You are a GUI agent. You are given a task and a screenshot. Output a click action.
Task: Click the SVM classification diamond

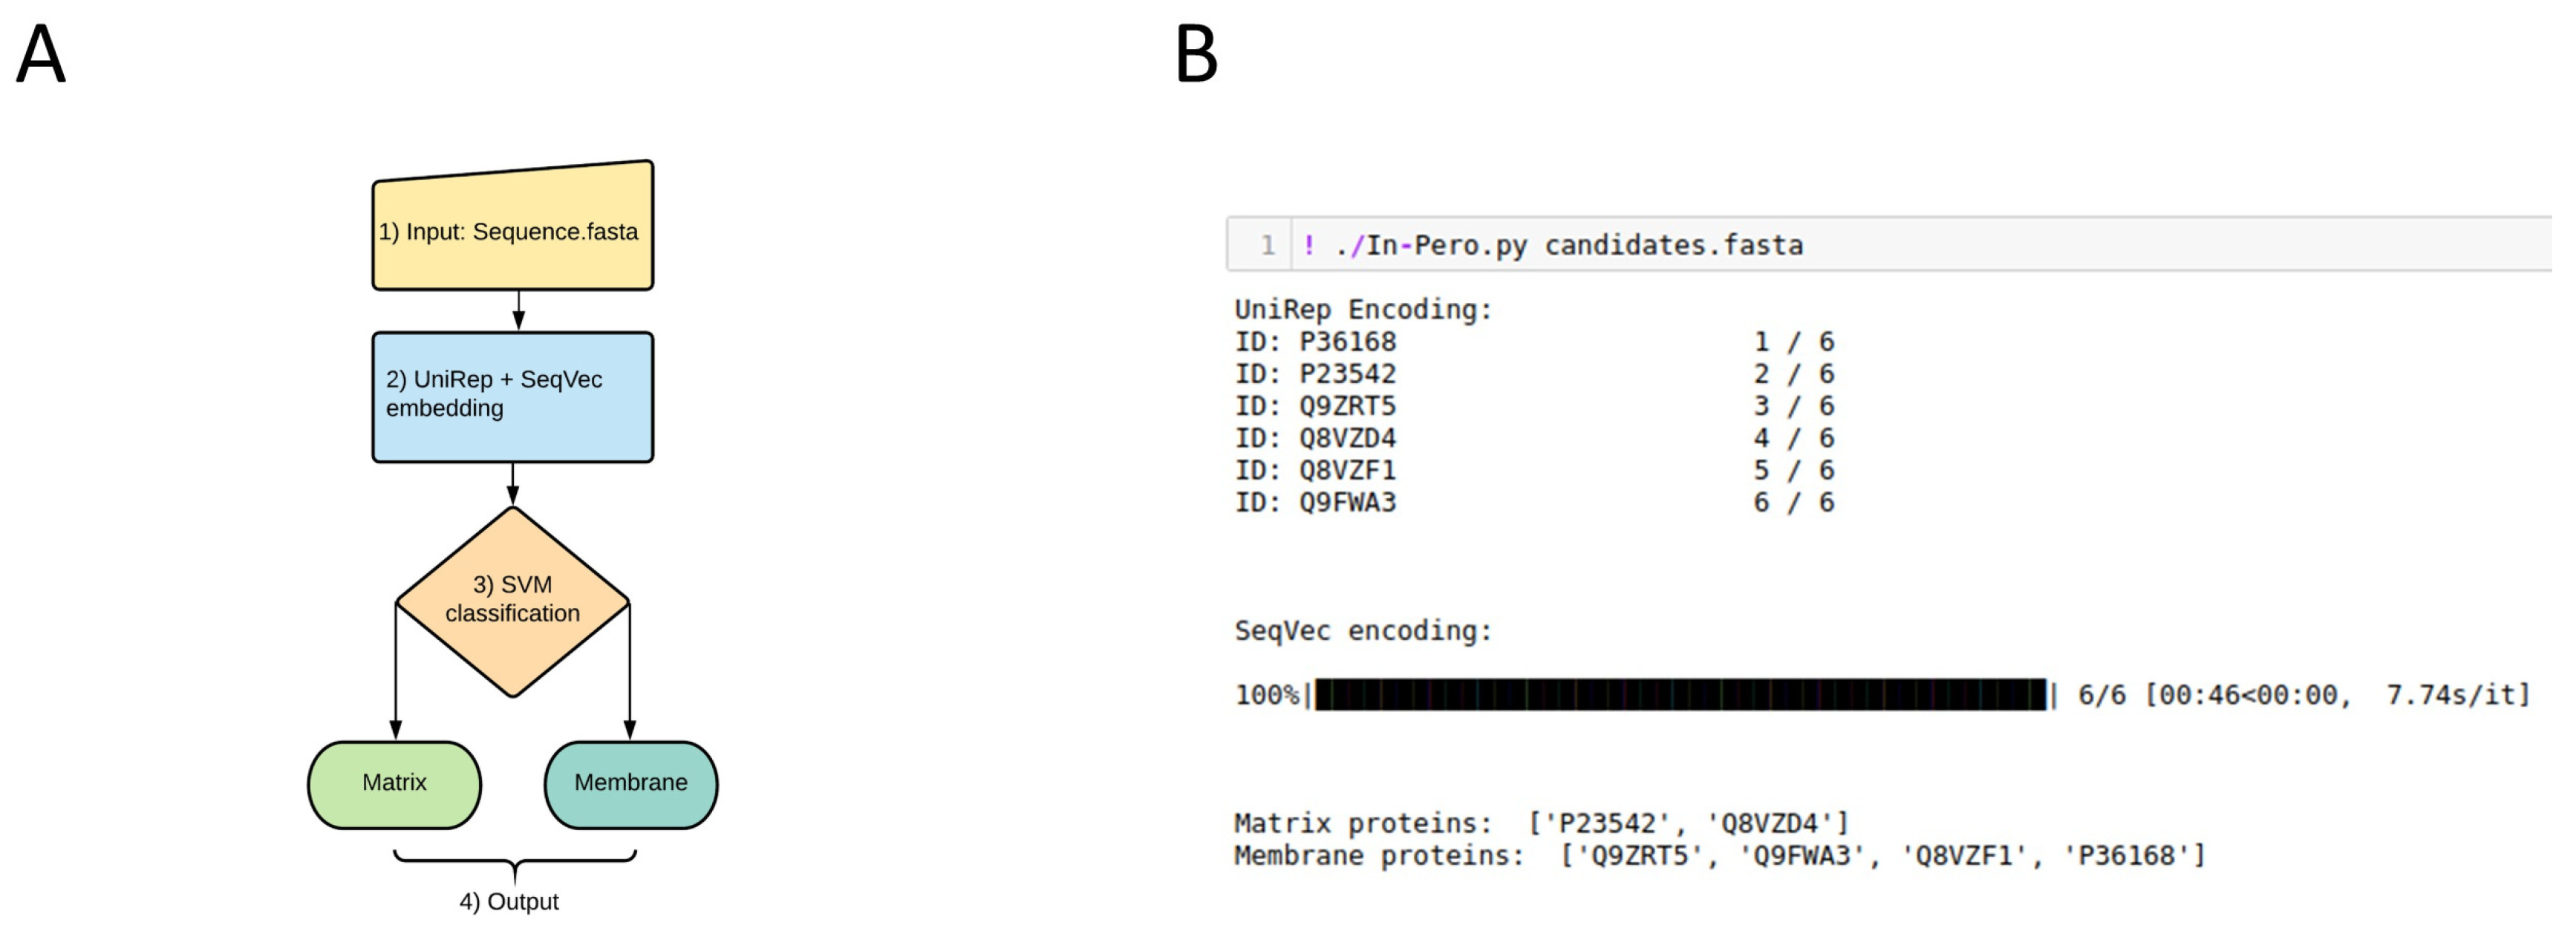(x=512, y=600)
